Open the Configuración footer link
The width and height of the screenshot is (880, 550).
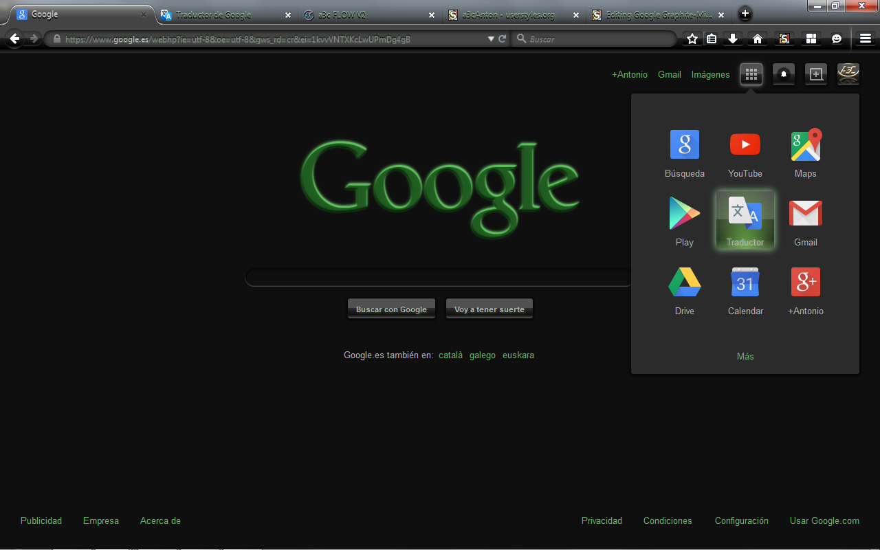pyautogui.click(x=742, y=521)
